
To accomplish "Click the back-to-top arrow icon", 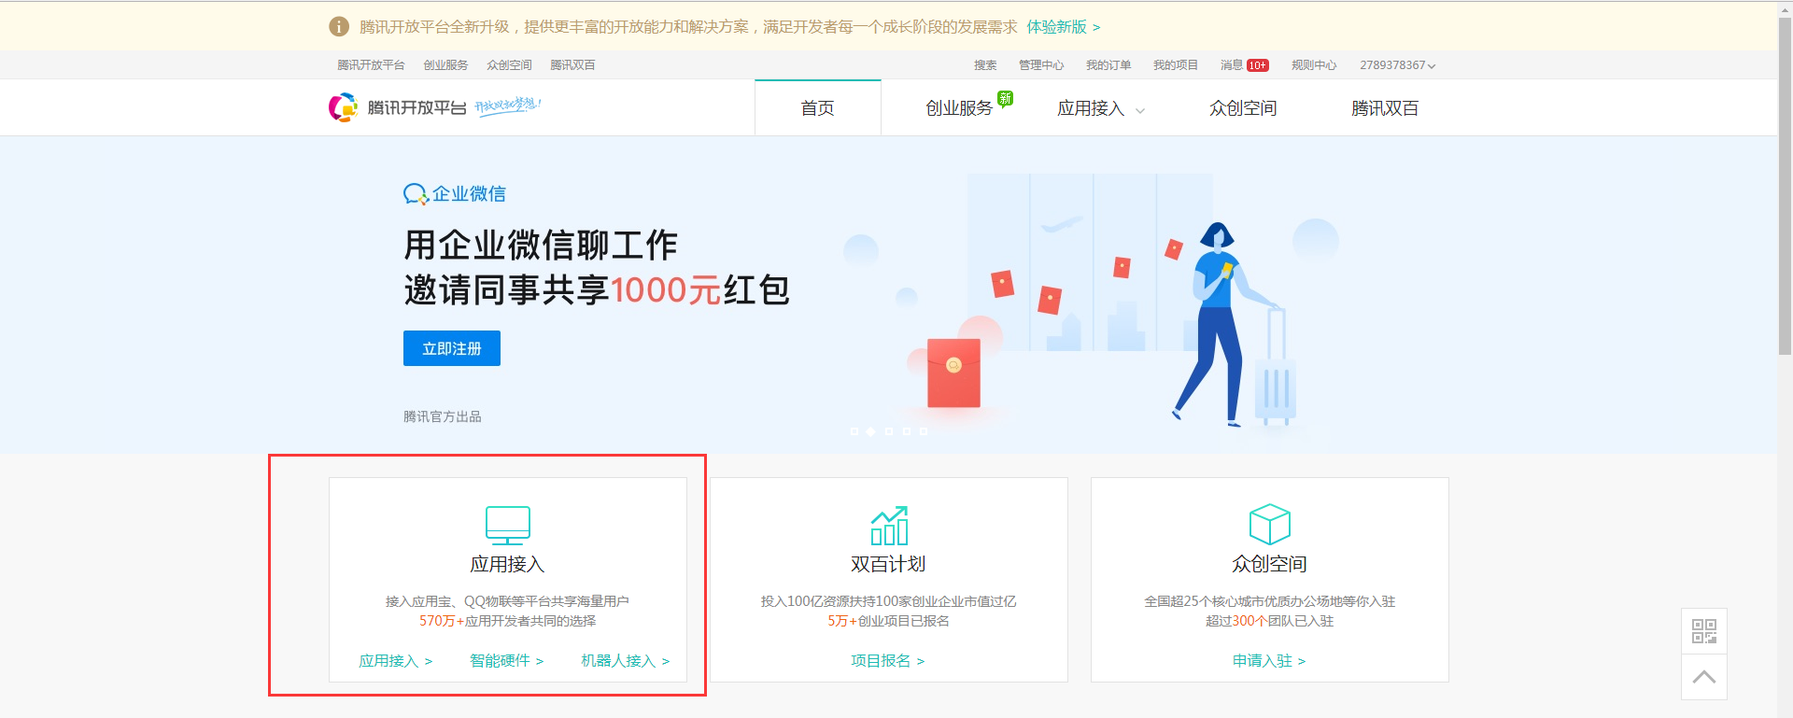I will (1704, 677).
